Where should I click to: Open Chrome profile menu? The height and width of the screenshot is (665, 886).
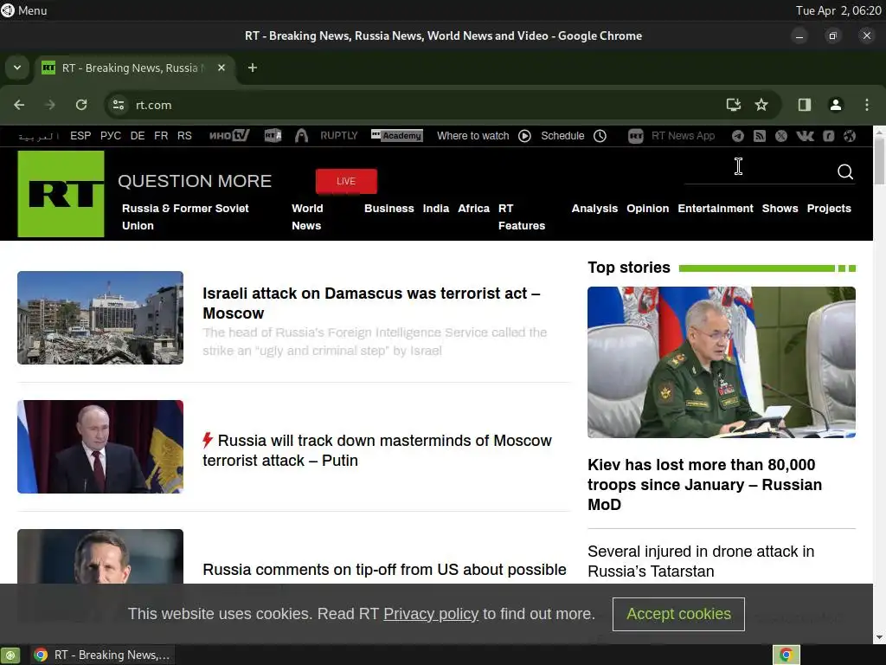click(836, 105)
